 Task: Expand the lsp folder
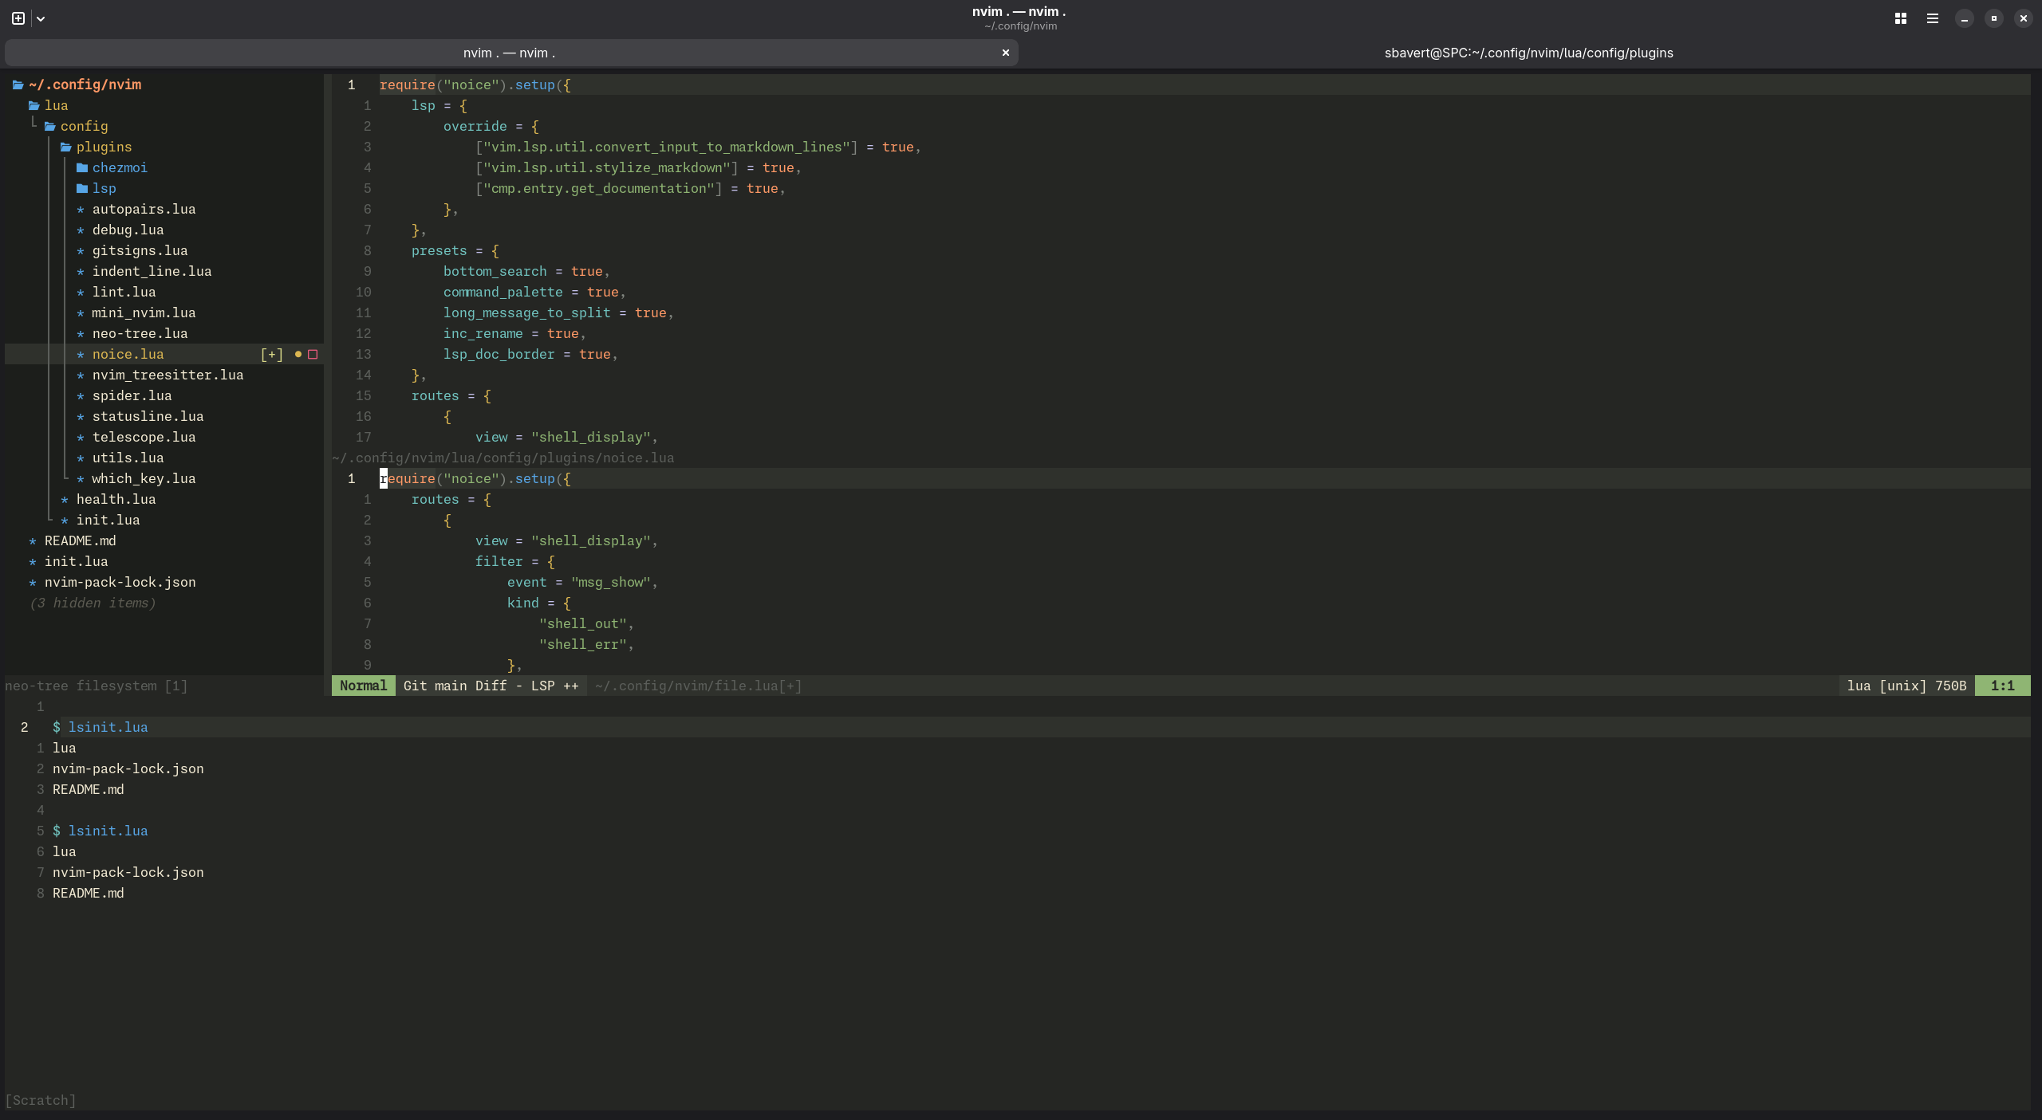pos(96,188)
